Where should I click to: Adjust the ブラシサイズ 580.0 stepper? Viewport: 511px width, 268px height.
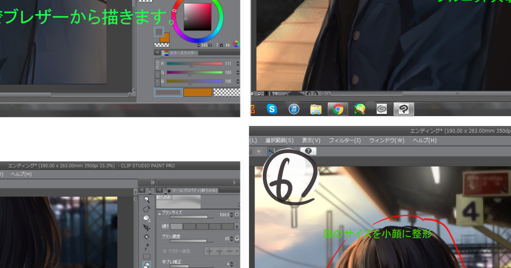tap(231, 215)
